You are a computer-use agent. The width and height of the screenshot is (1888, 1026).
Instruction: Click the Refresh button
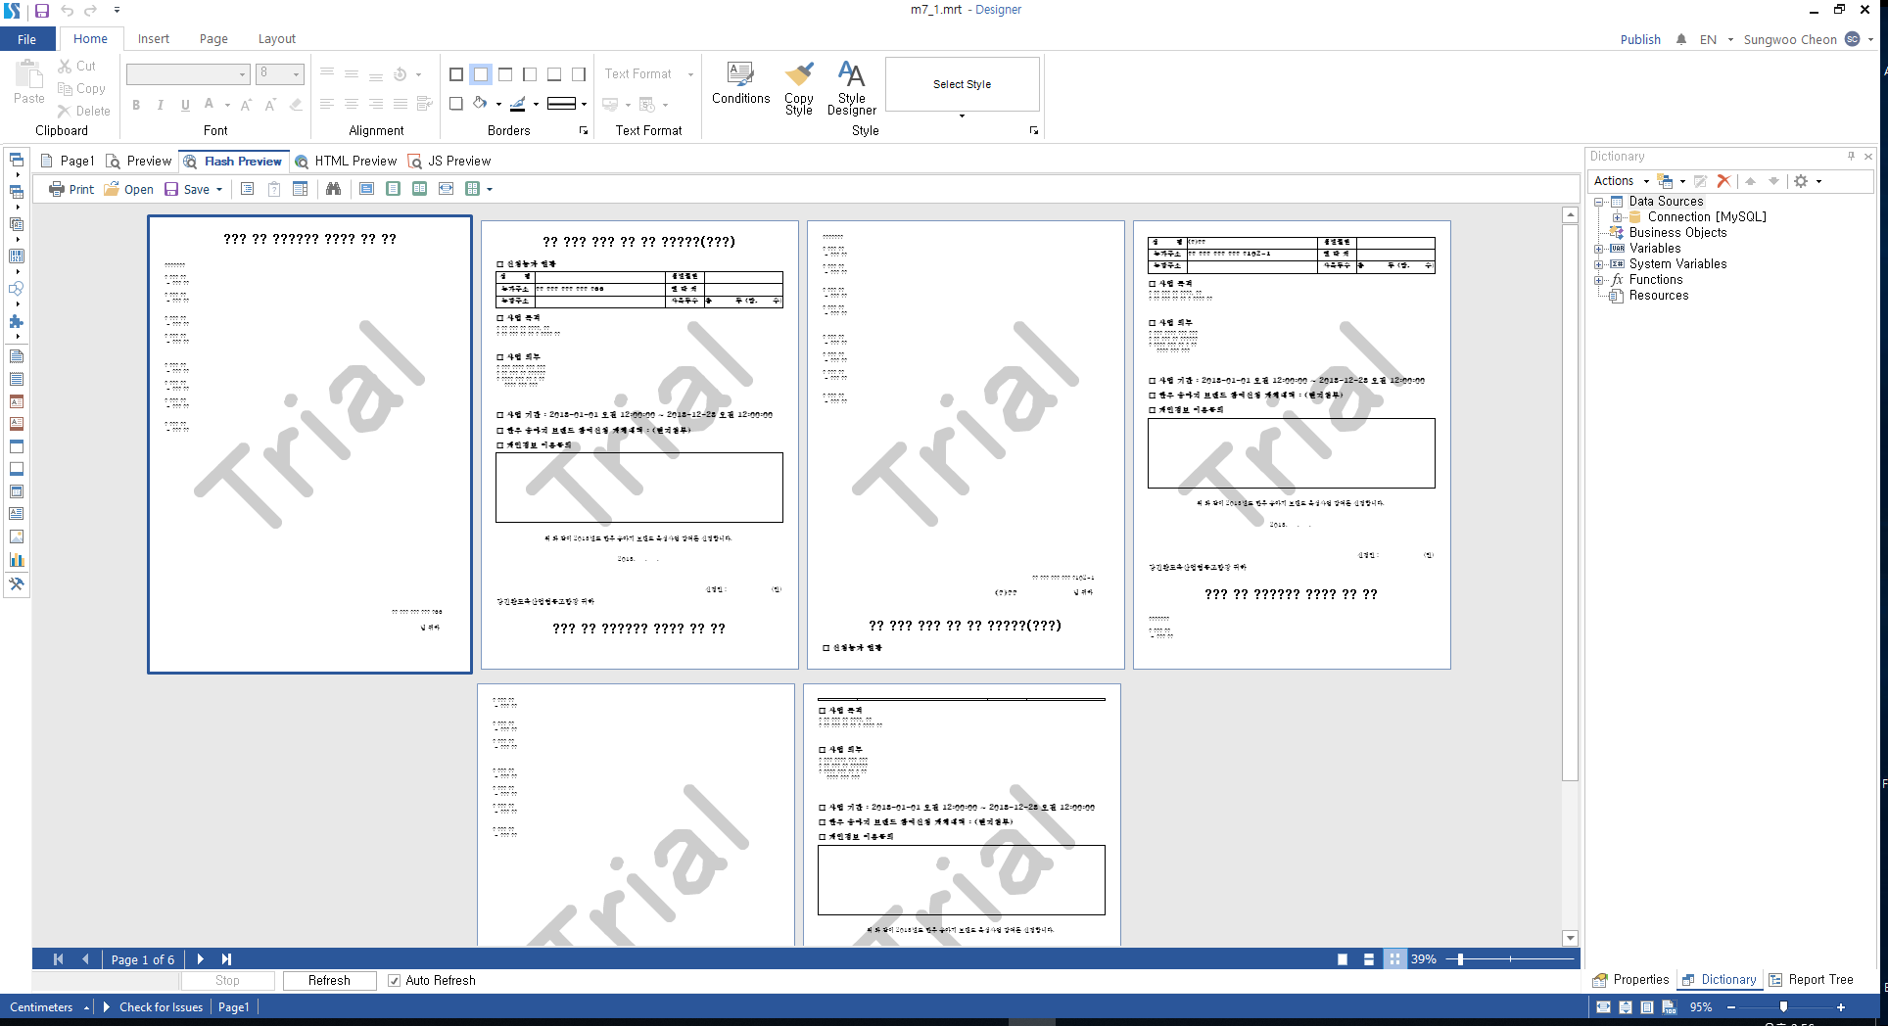pos(329,980)
